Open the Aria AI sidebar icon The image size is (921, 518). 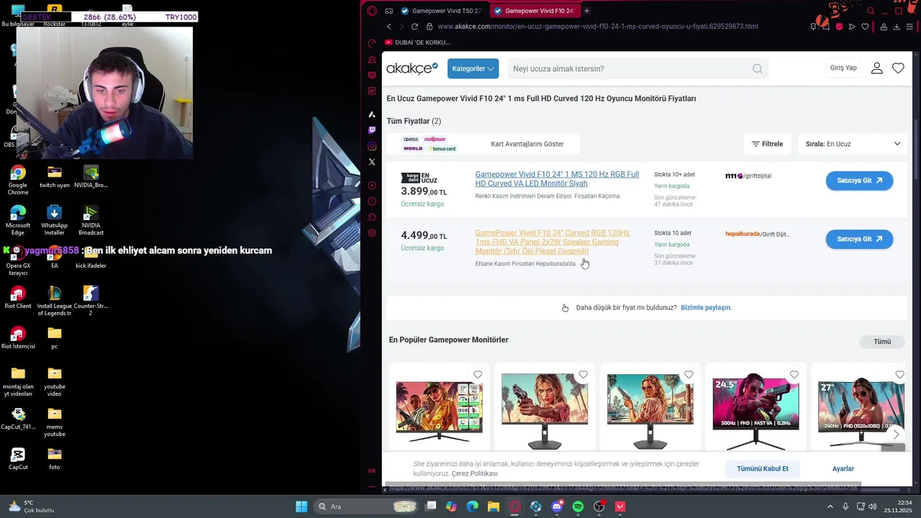click(x=372, y=114)
